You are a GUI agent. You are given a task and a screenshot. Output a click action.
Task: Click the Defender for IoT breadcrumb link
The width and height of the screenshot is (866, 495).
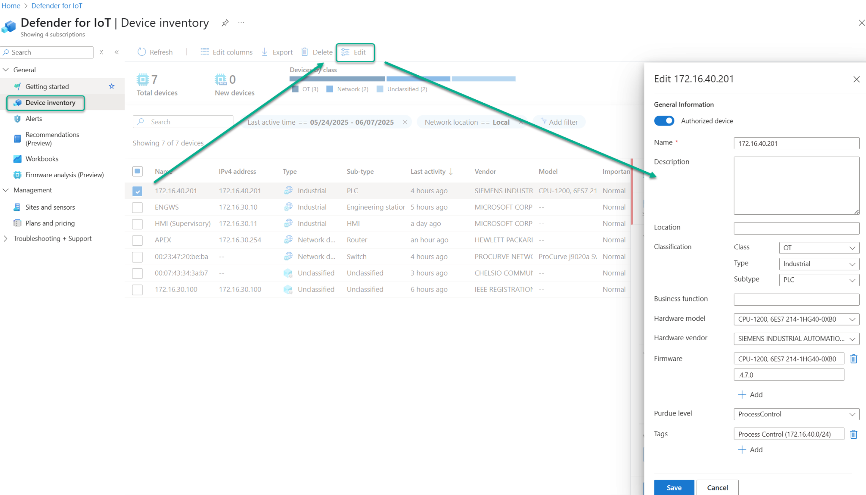pos(57,5)
